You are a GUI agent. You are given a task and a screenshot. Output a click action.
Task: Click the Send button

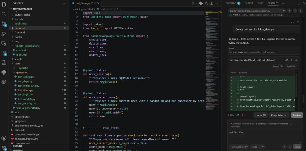[297, 147]
